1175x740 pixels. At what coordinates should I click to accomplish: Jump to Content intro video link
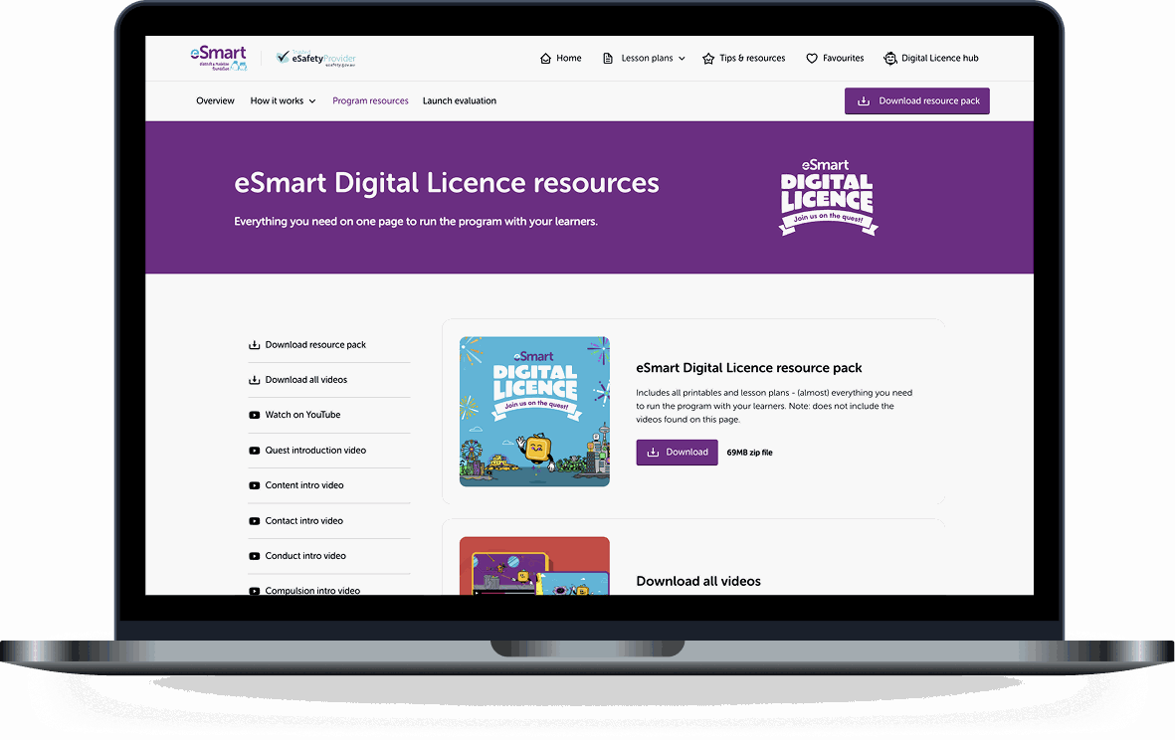tap(304, 486)
